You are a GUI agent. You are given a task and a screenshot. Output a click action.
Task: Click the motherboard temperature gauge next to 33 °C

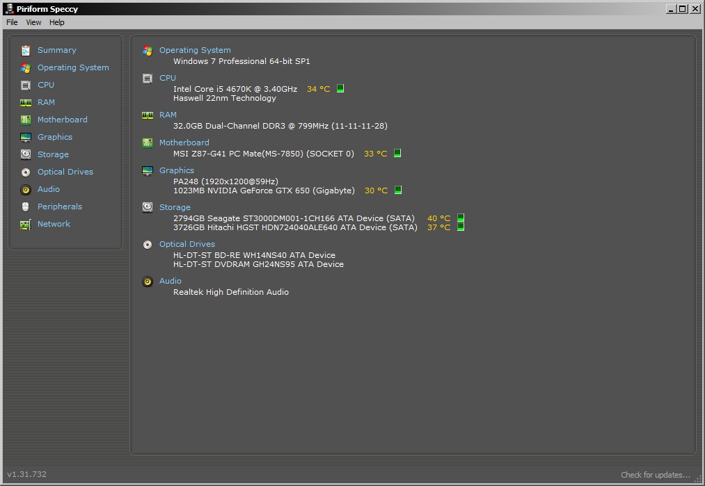pyautogui.click(x=397, y=153)
